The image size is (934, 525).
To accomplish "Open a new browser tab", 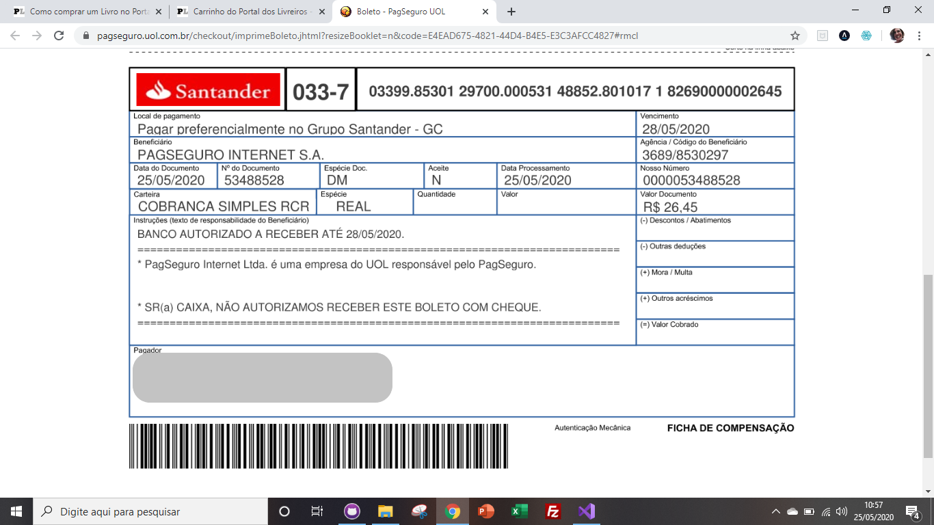I will click(x=511, y=12).
